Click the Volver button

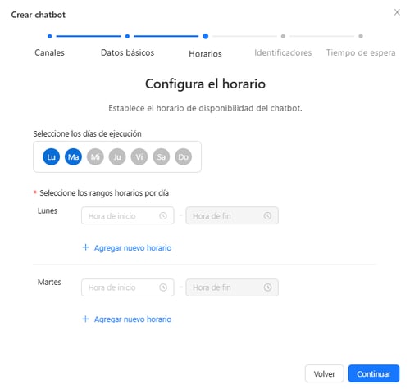324,373
